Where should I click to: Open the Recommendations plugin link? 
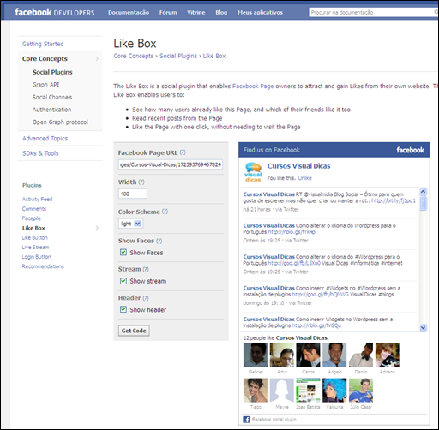tap(43, 266)
